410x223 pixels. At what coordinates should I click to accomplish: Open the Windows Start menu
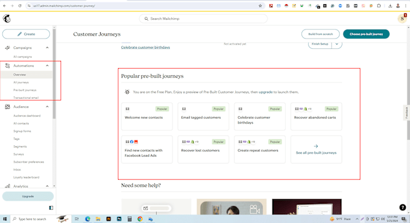(5, 219)
